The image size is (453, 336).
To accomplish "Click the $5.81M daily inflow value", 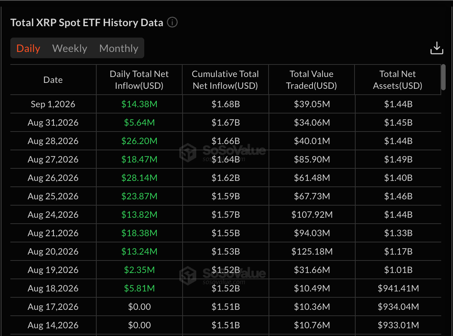I will click(139, 288).
